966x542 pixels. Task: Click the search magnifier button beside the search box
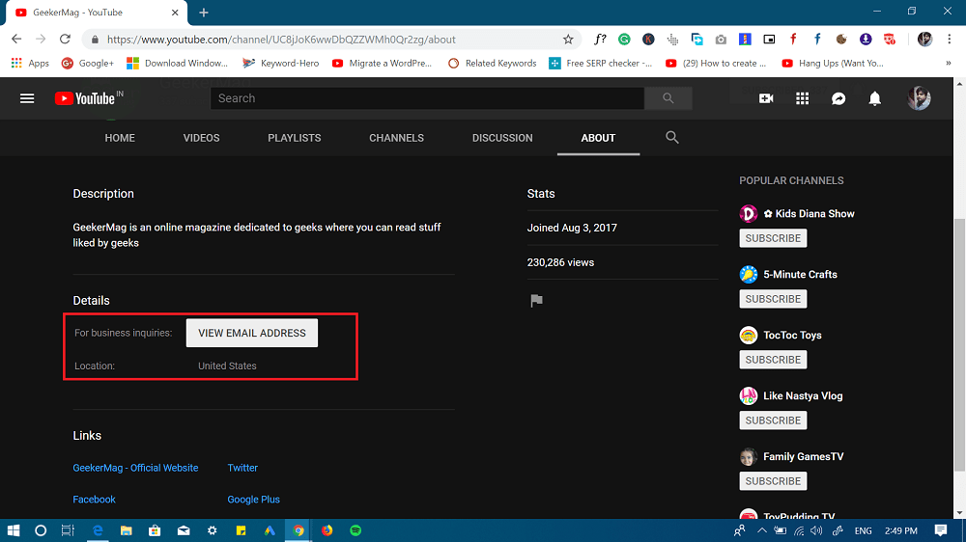pos(668,98)
